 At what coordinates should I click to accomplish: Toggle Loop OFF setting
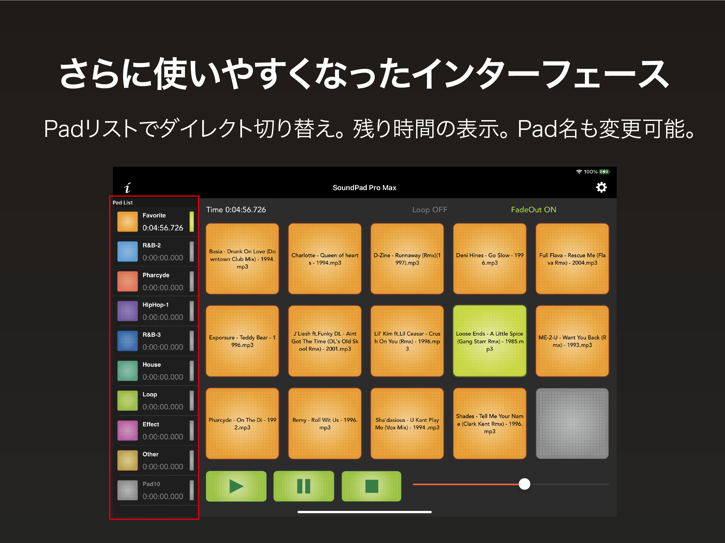[429, 210]
